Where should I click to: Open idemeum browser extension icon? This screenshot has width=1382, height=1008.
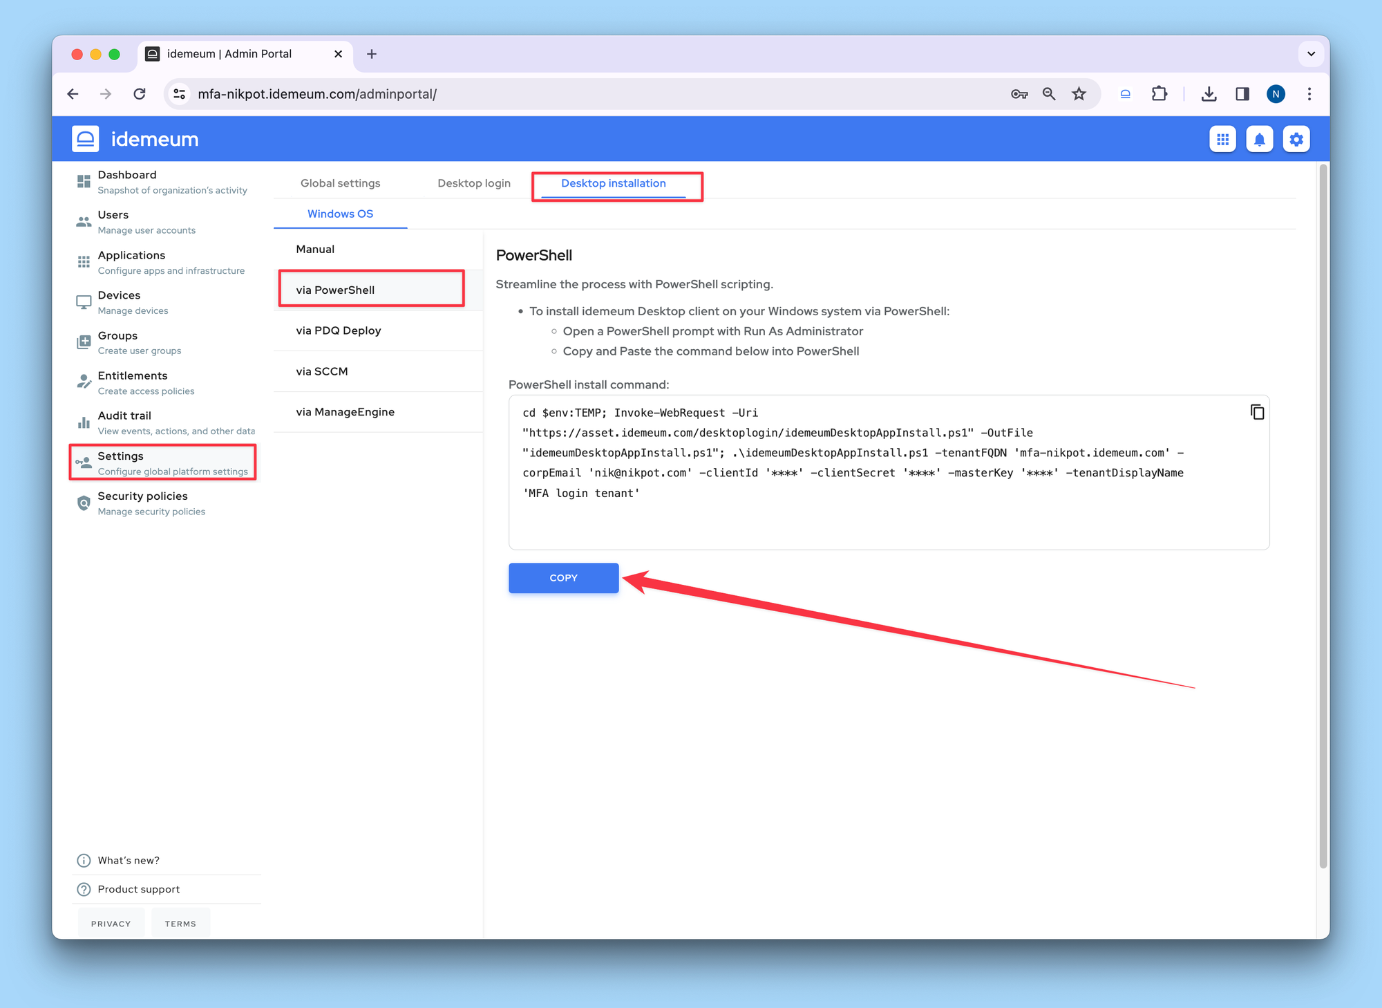[1125, 94]
